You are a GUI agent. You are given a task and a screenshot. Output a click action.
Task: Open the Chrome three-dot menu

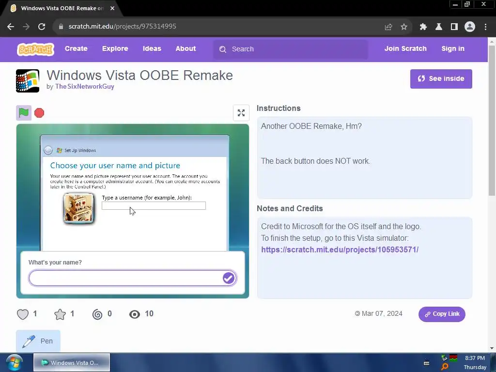[485, 27]
